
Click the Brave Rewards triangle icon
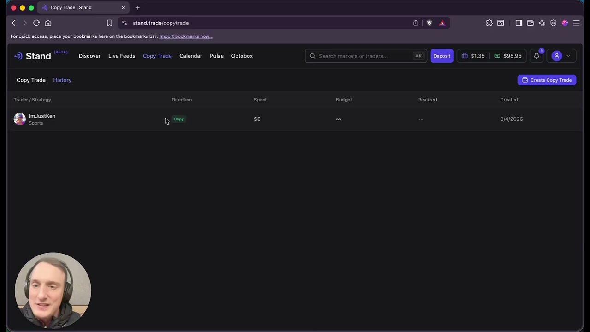click(x=442, y=23)
